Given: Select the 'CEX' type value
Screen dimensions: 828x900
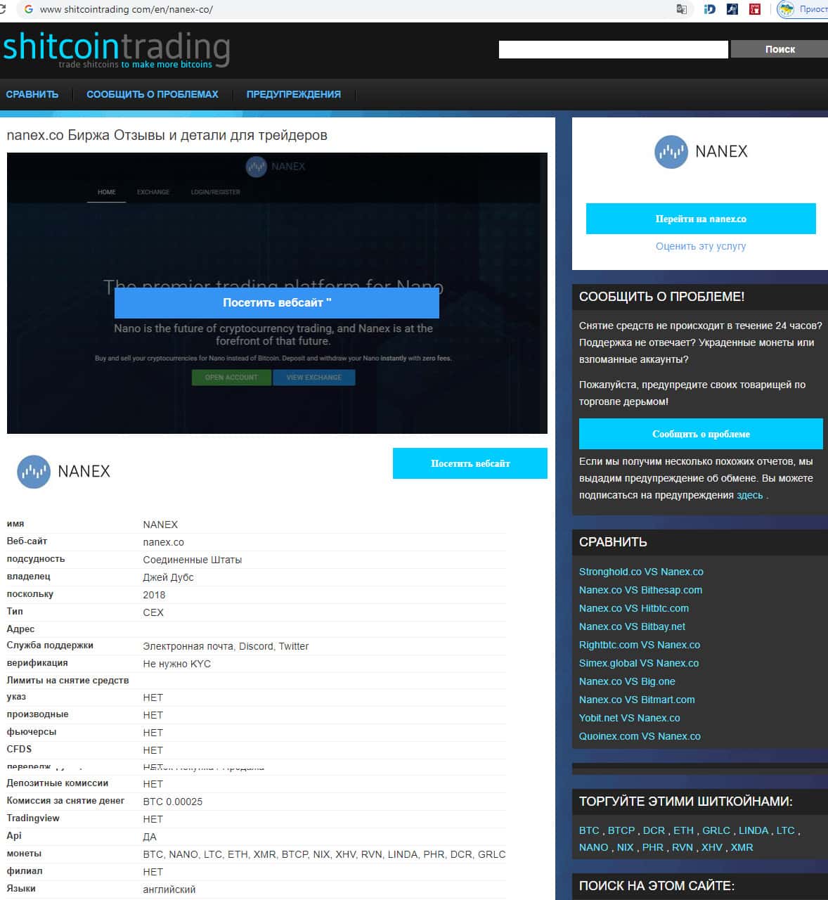Looking at the screenshot, I should coord(153,612).
